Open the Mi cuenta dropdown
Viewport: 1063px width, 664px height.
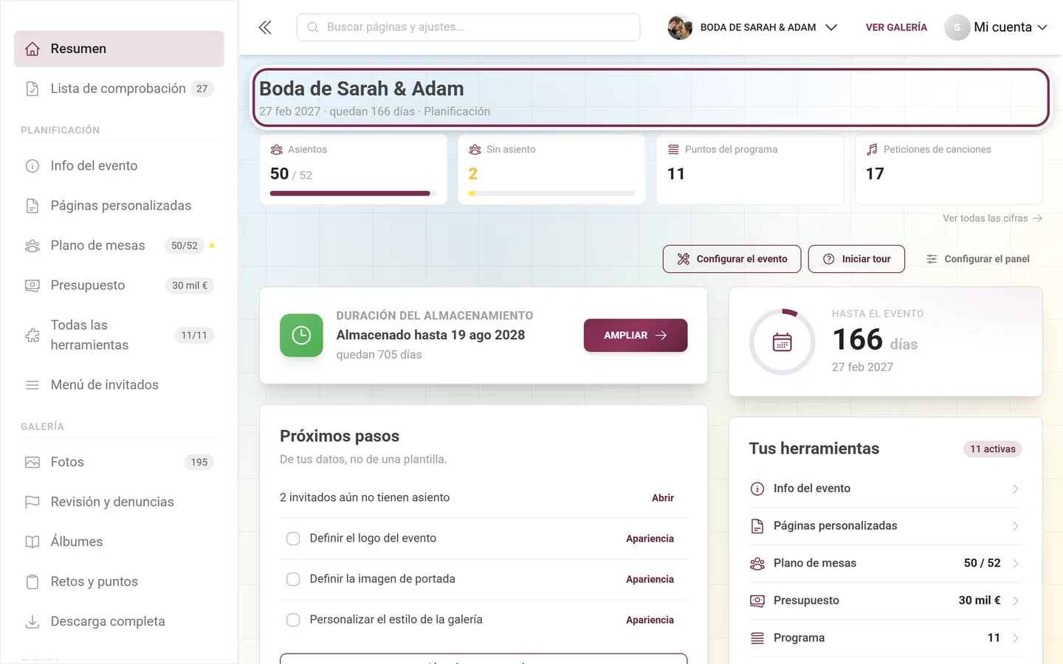997,27
